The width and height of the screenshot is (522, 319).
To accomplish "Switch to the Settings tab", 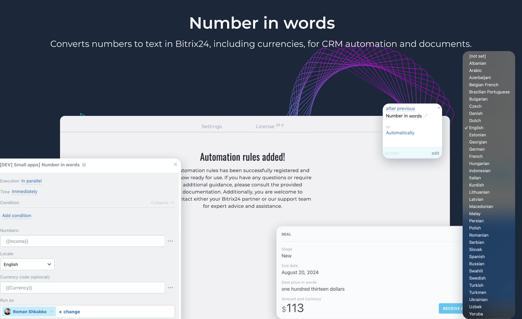I will [x=211, y=126].
